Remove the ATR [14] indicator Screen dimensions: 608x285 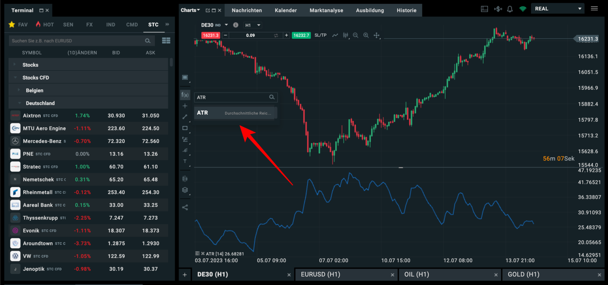tap(203, 253)
